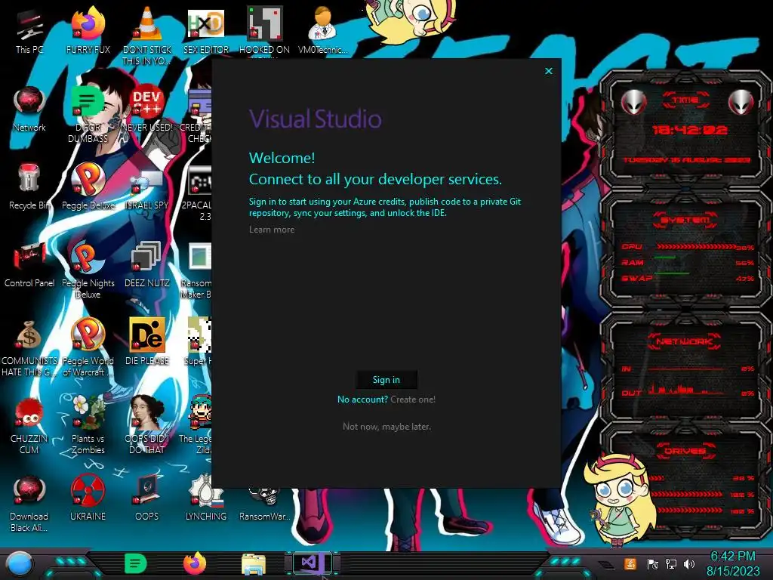The height and width of the screenshot is (580, 773).
Task: Click the CPU usage bar in SYSTEM widget
Action: pyautogui.click(x=696, y=247)
